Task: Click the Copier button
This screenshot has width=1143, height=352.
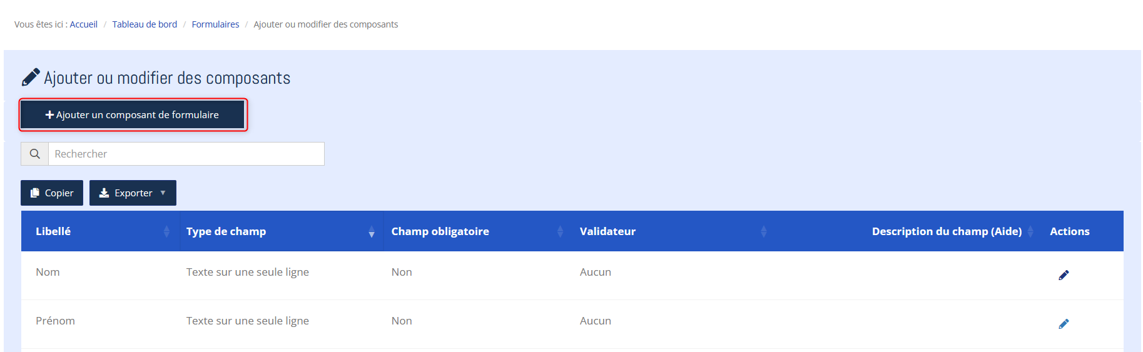Action: tap(52, 193)
